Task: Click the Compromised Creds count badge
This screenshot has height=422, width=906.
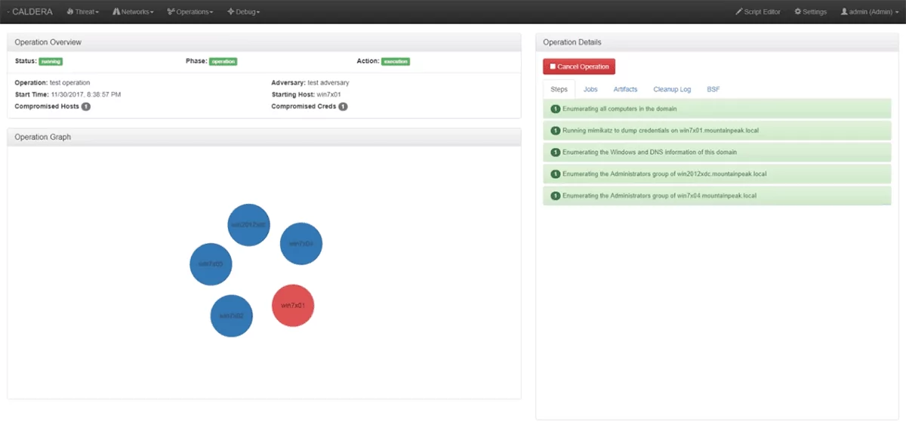Action: (x=343, y=107)
